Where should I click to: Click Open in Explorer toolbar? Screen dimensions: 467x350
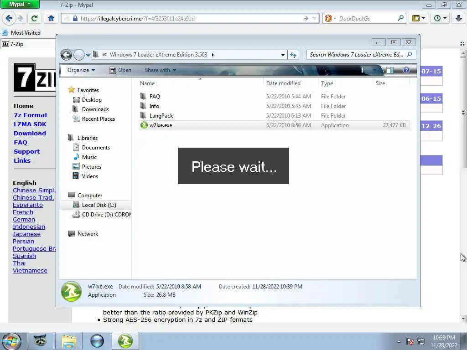[120, 70]
